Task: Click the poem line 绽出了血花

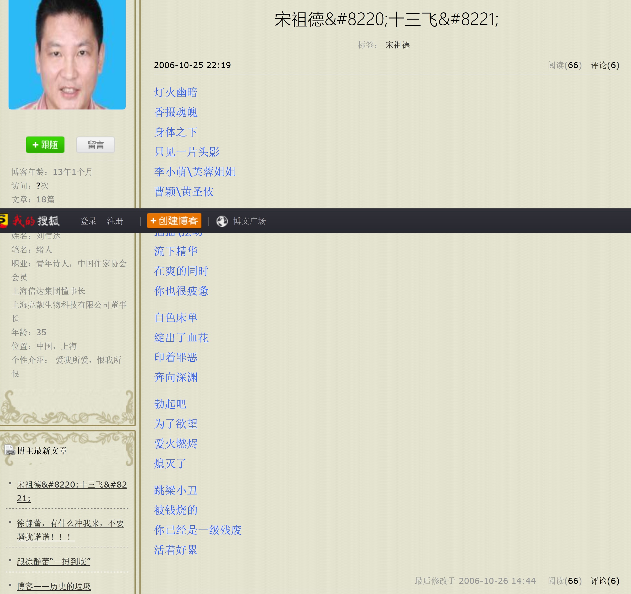Action: click(181, 338)
